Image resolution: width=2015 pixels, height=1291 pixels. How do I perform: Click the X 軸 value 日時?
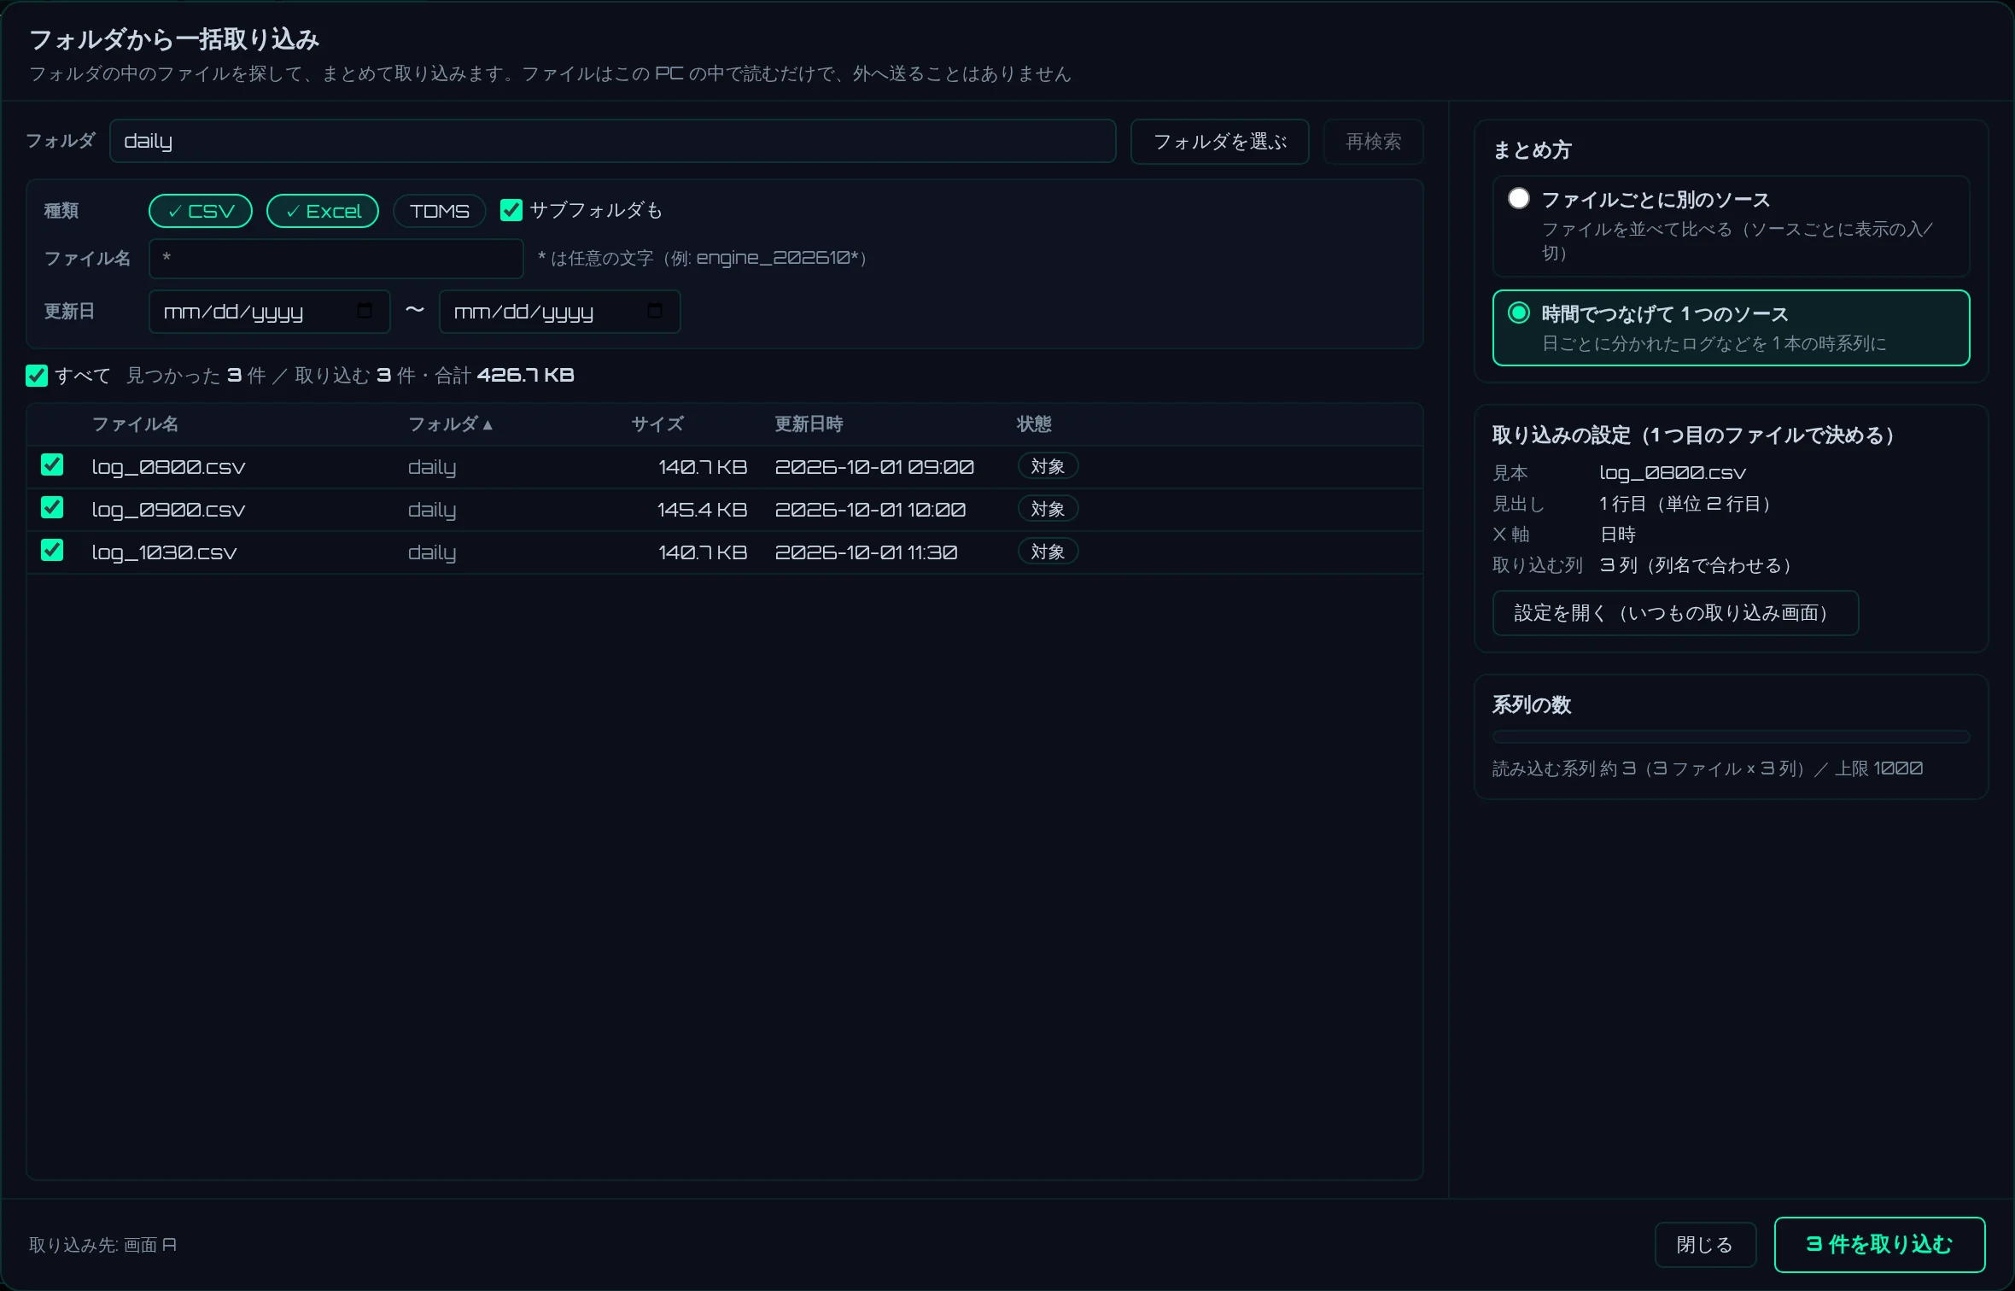click(x=1618, y=535)
